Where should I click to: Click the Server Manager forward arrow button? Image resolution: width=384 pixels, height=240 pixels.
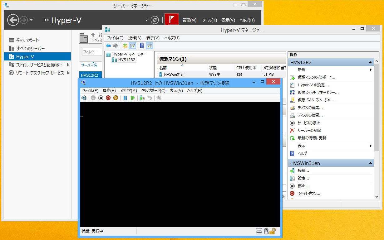[x=23, y=20]
